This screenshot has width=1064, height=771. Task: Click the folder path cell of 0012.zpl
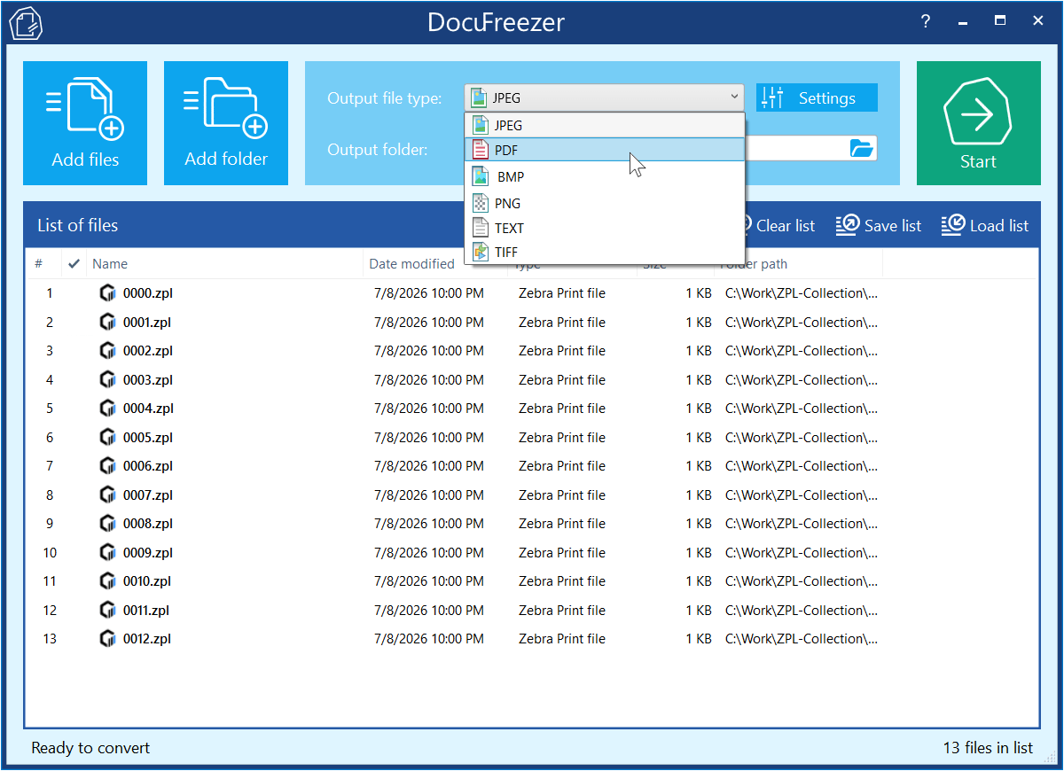[802, 639]
